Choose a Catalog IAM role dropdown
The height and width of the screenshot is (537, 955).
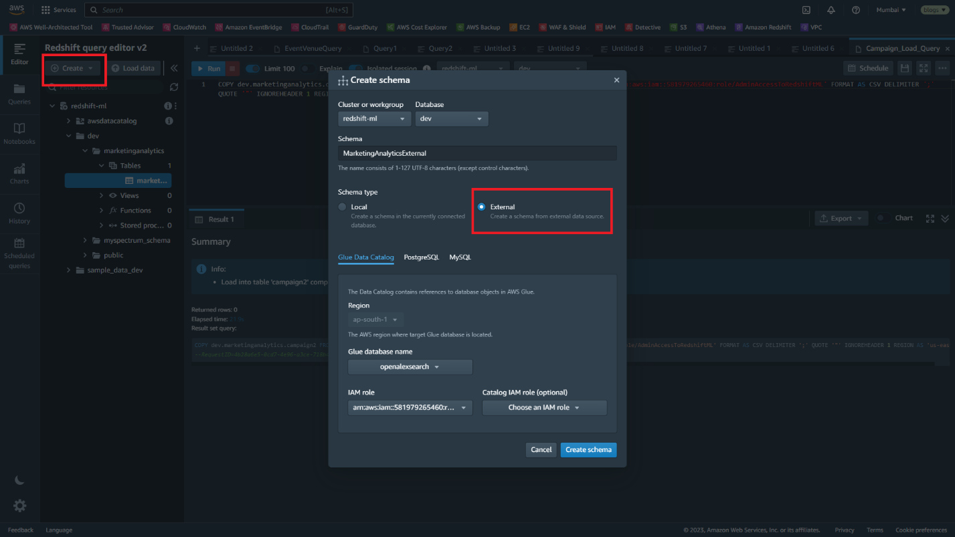pos(545,407)
